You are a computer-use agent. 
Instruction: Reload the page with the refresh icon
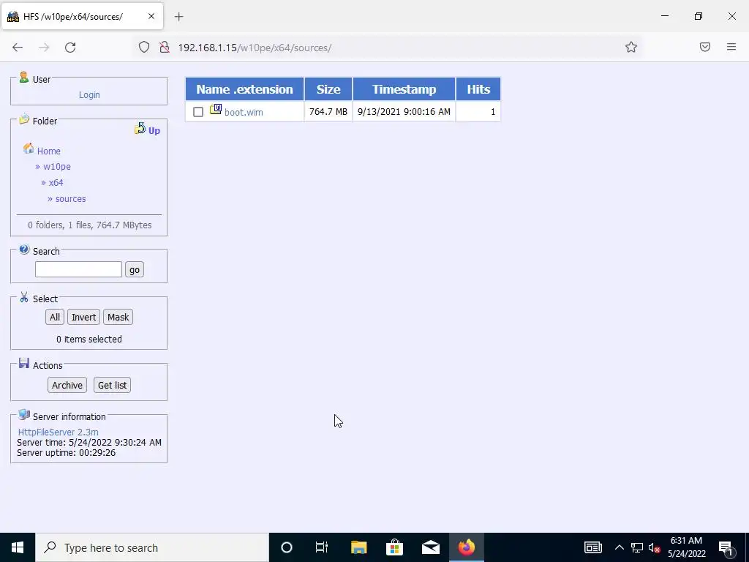pos(70,48)
